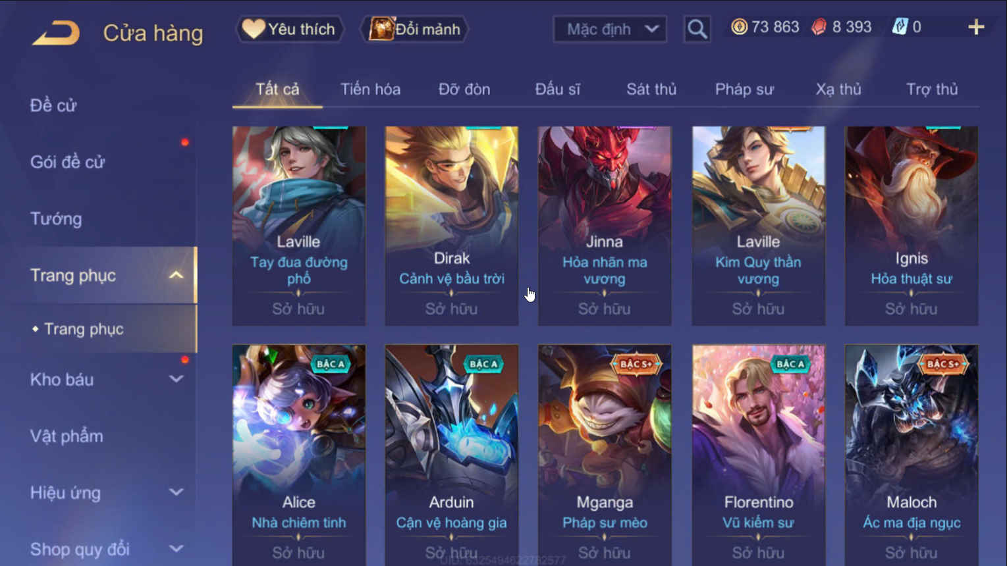This screenshot has height=566, width=1007.
Task: Select Jinna Hỏa nhãn ma vương skin
Action: click(x=605, y=226)
